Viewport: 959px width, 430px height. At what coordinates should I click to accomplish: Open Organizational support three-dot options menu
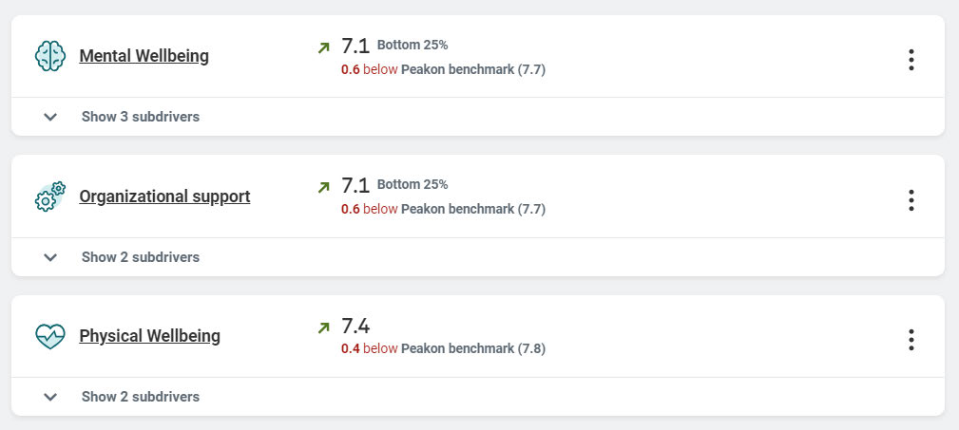point(911,200)
